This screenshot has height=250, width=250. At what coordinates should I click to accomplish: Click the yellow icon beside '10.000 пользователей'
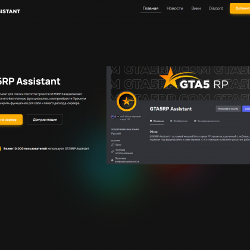(0, 149)
